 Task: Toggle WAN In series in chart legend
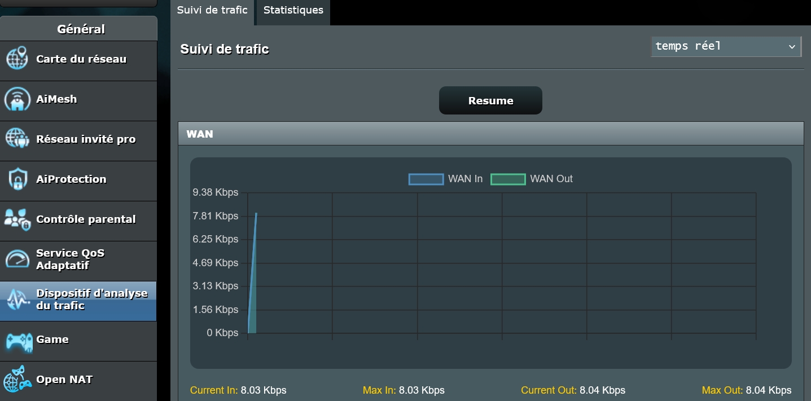pos(446,179)
